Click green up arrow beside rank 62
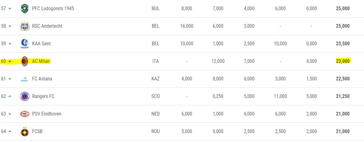 click(x=10, y=96)
